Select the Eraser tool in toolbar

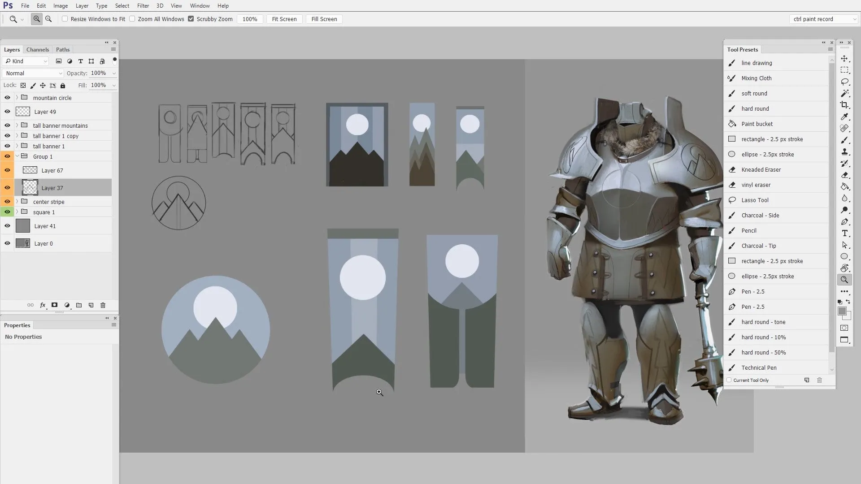[x=844, y=175]
